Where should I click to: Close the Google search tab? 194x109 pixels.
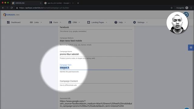point(73,3)
